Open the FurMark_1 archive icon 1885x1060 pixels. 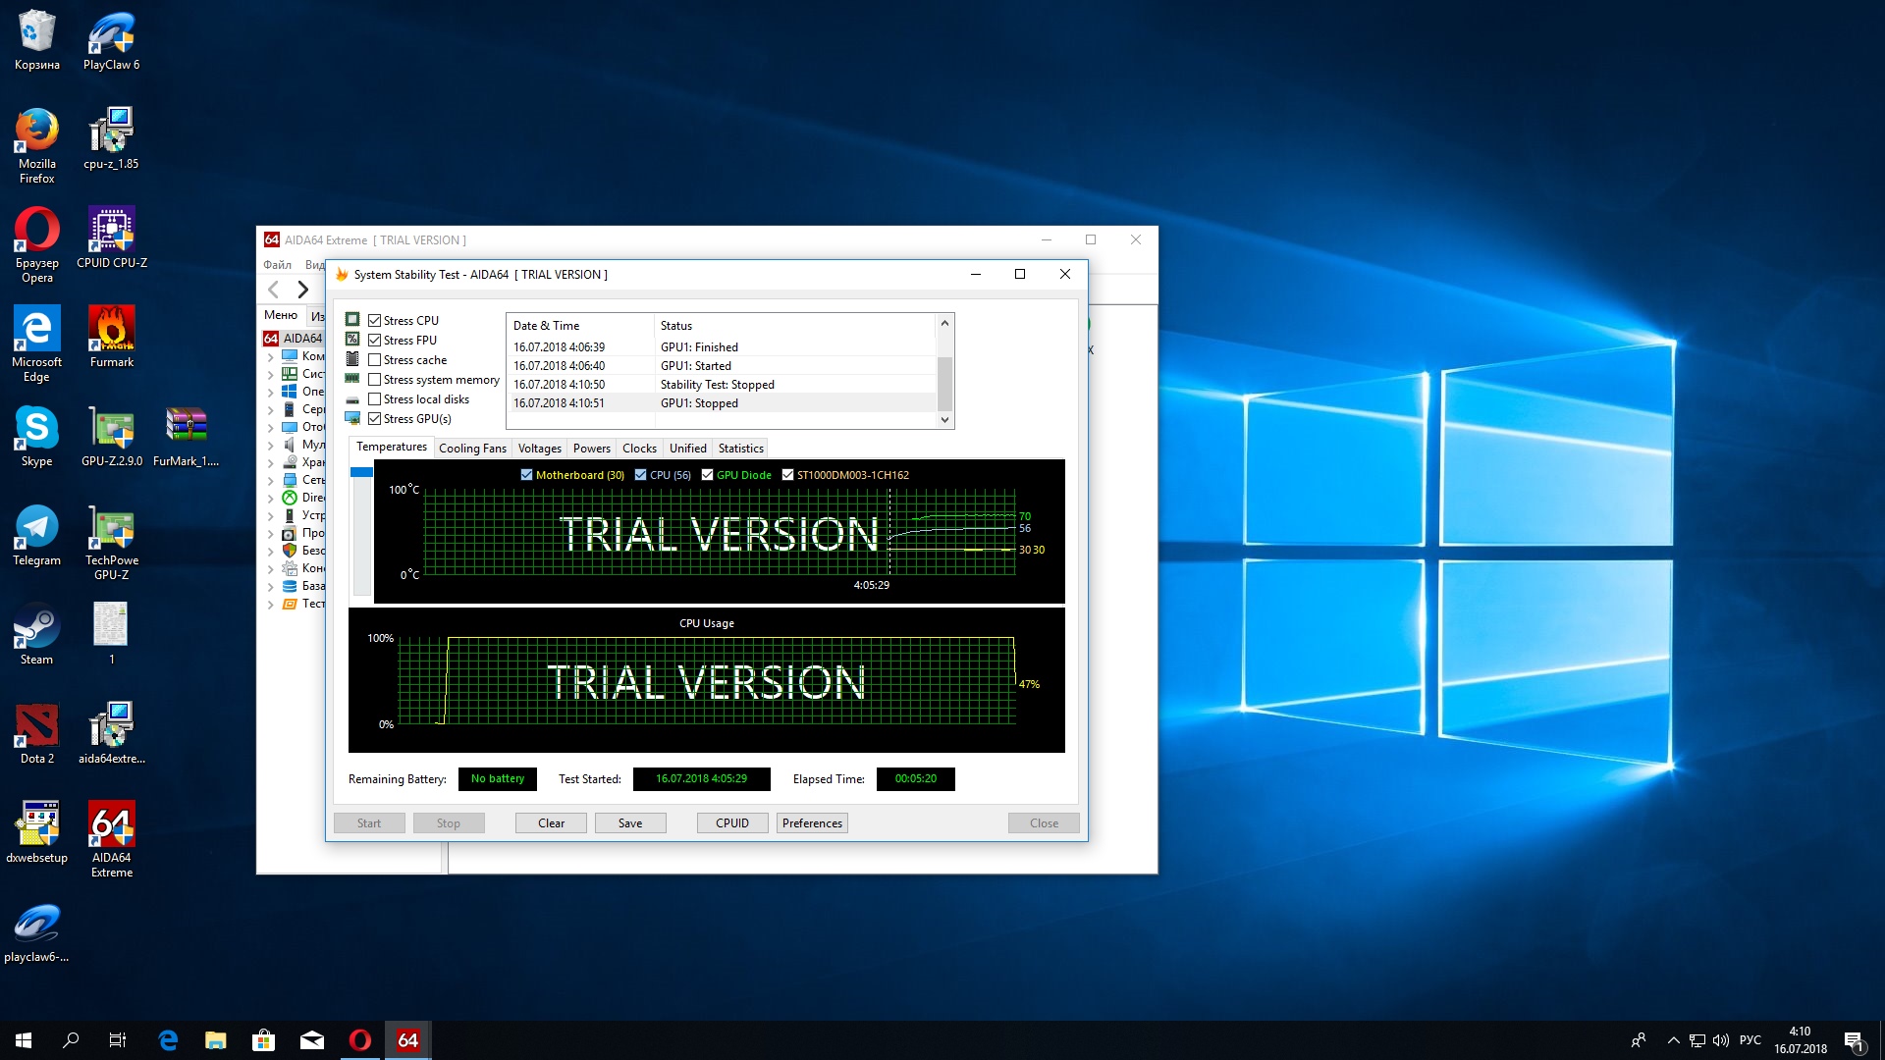[186, 437]
